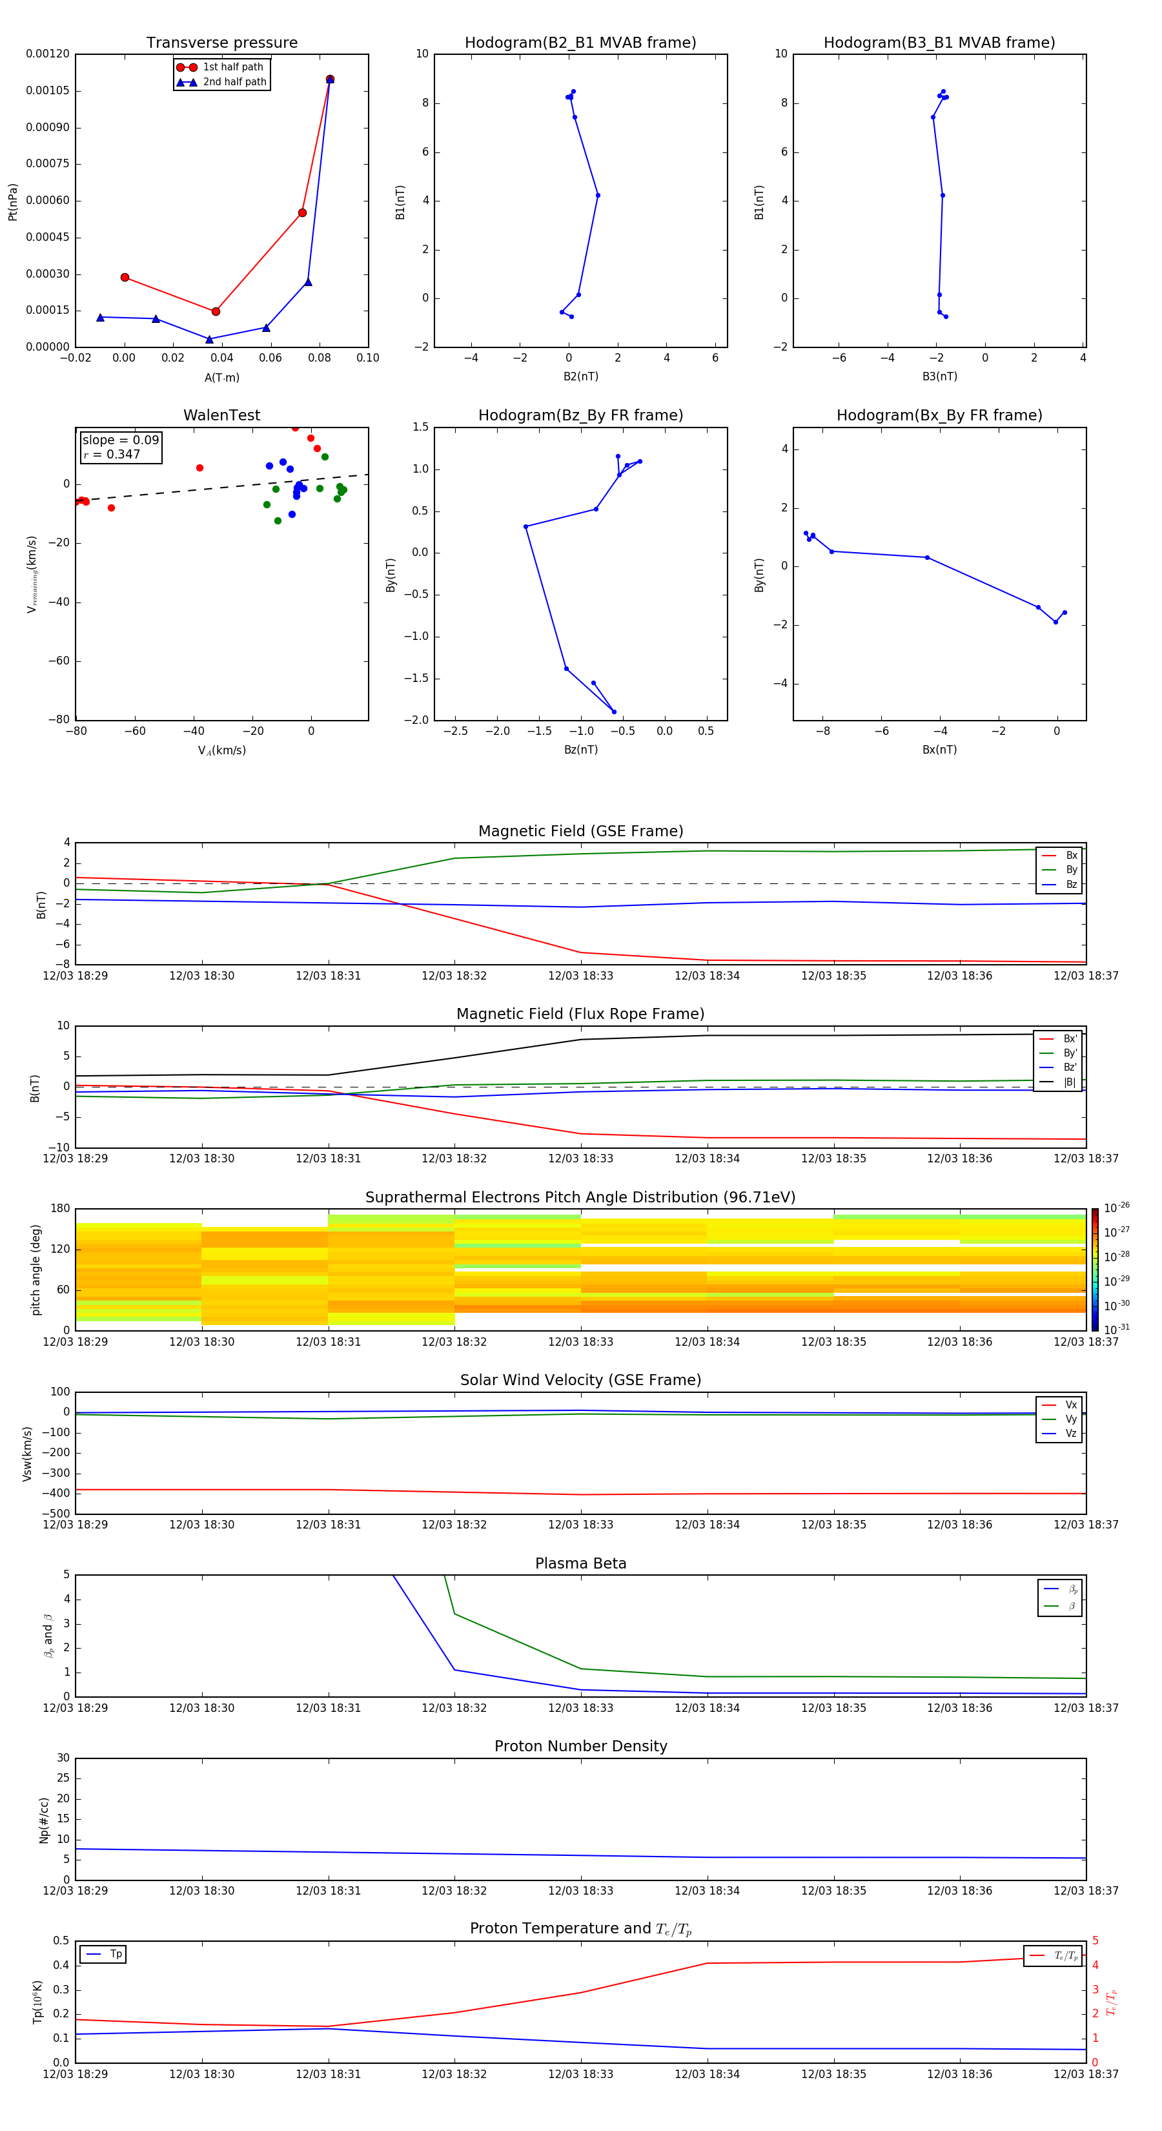Screen dimensions: 1162x2131
Task: Click the 'WalenTest' plot title
Action: [x=221, y=415]
